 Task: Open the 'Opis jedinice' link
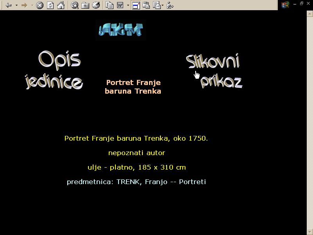pos(54,70)
